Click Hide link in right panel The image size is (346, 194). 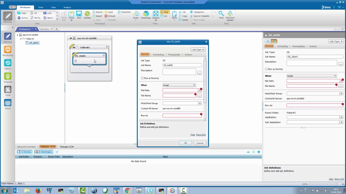coord(331,179)
